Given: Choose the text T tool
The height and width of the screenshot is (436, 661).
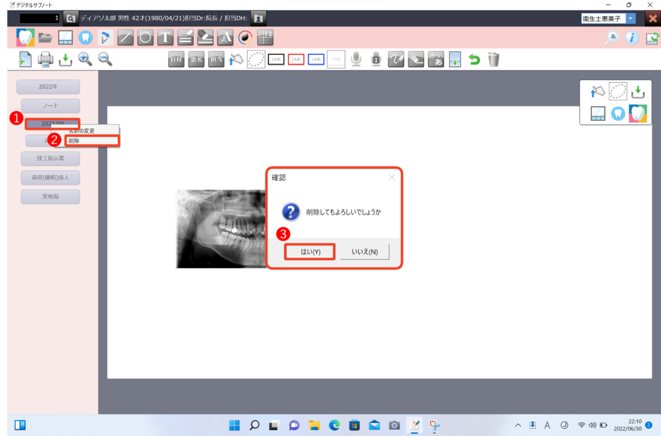Looking at the screenshot, I should point(165,37).
